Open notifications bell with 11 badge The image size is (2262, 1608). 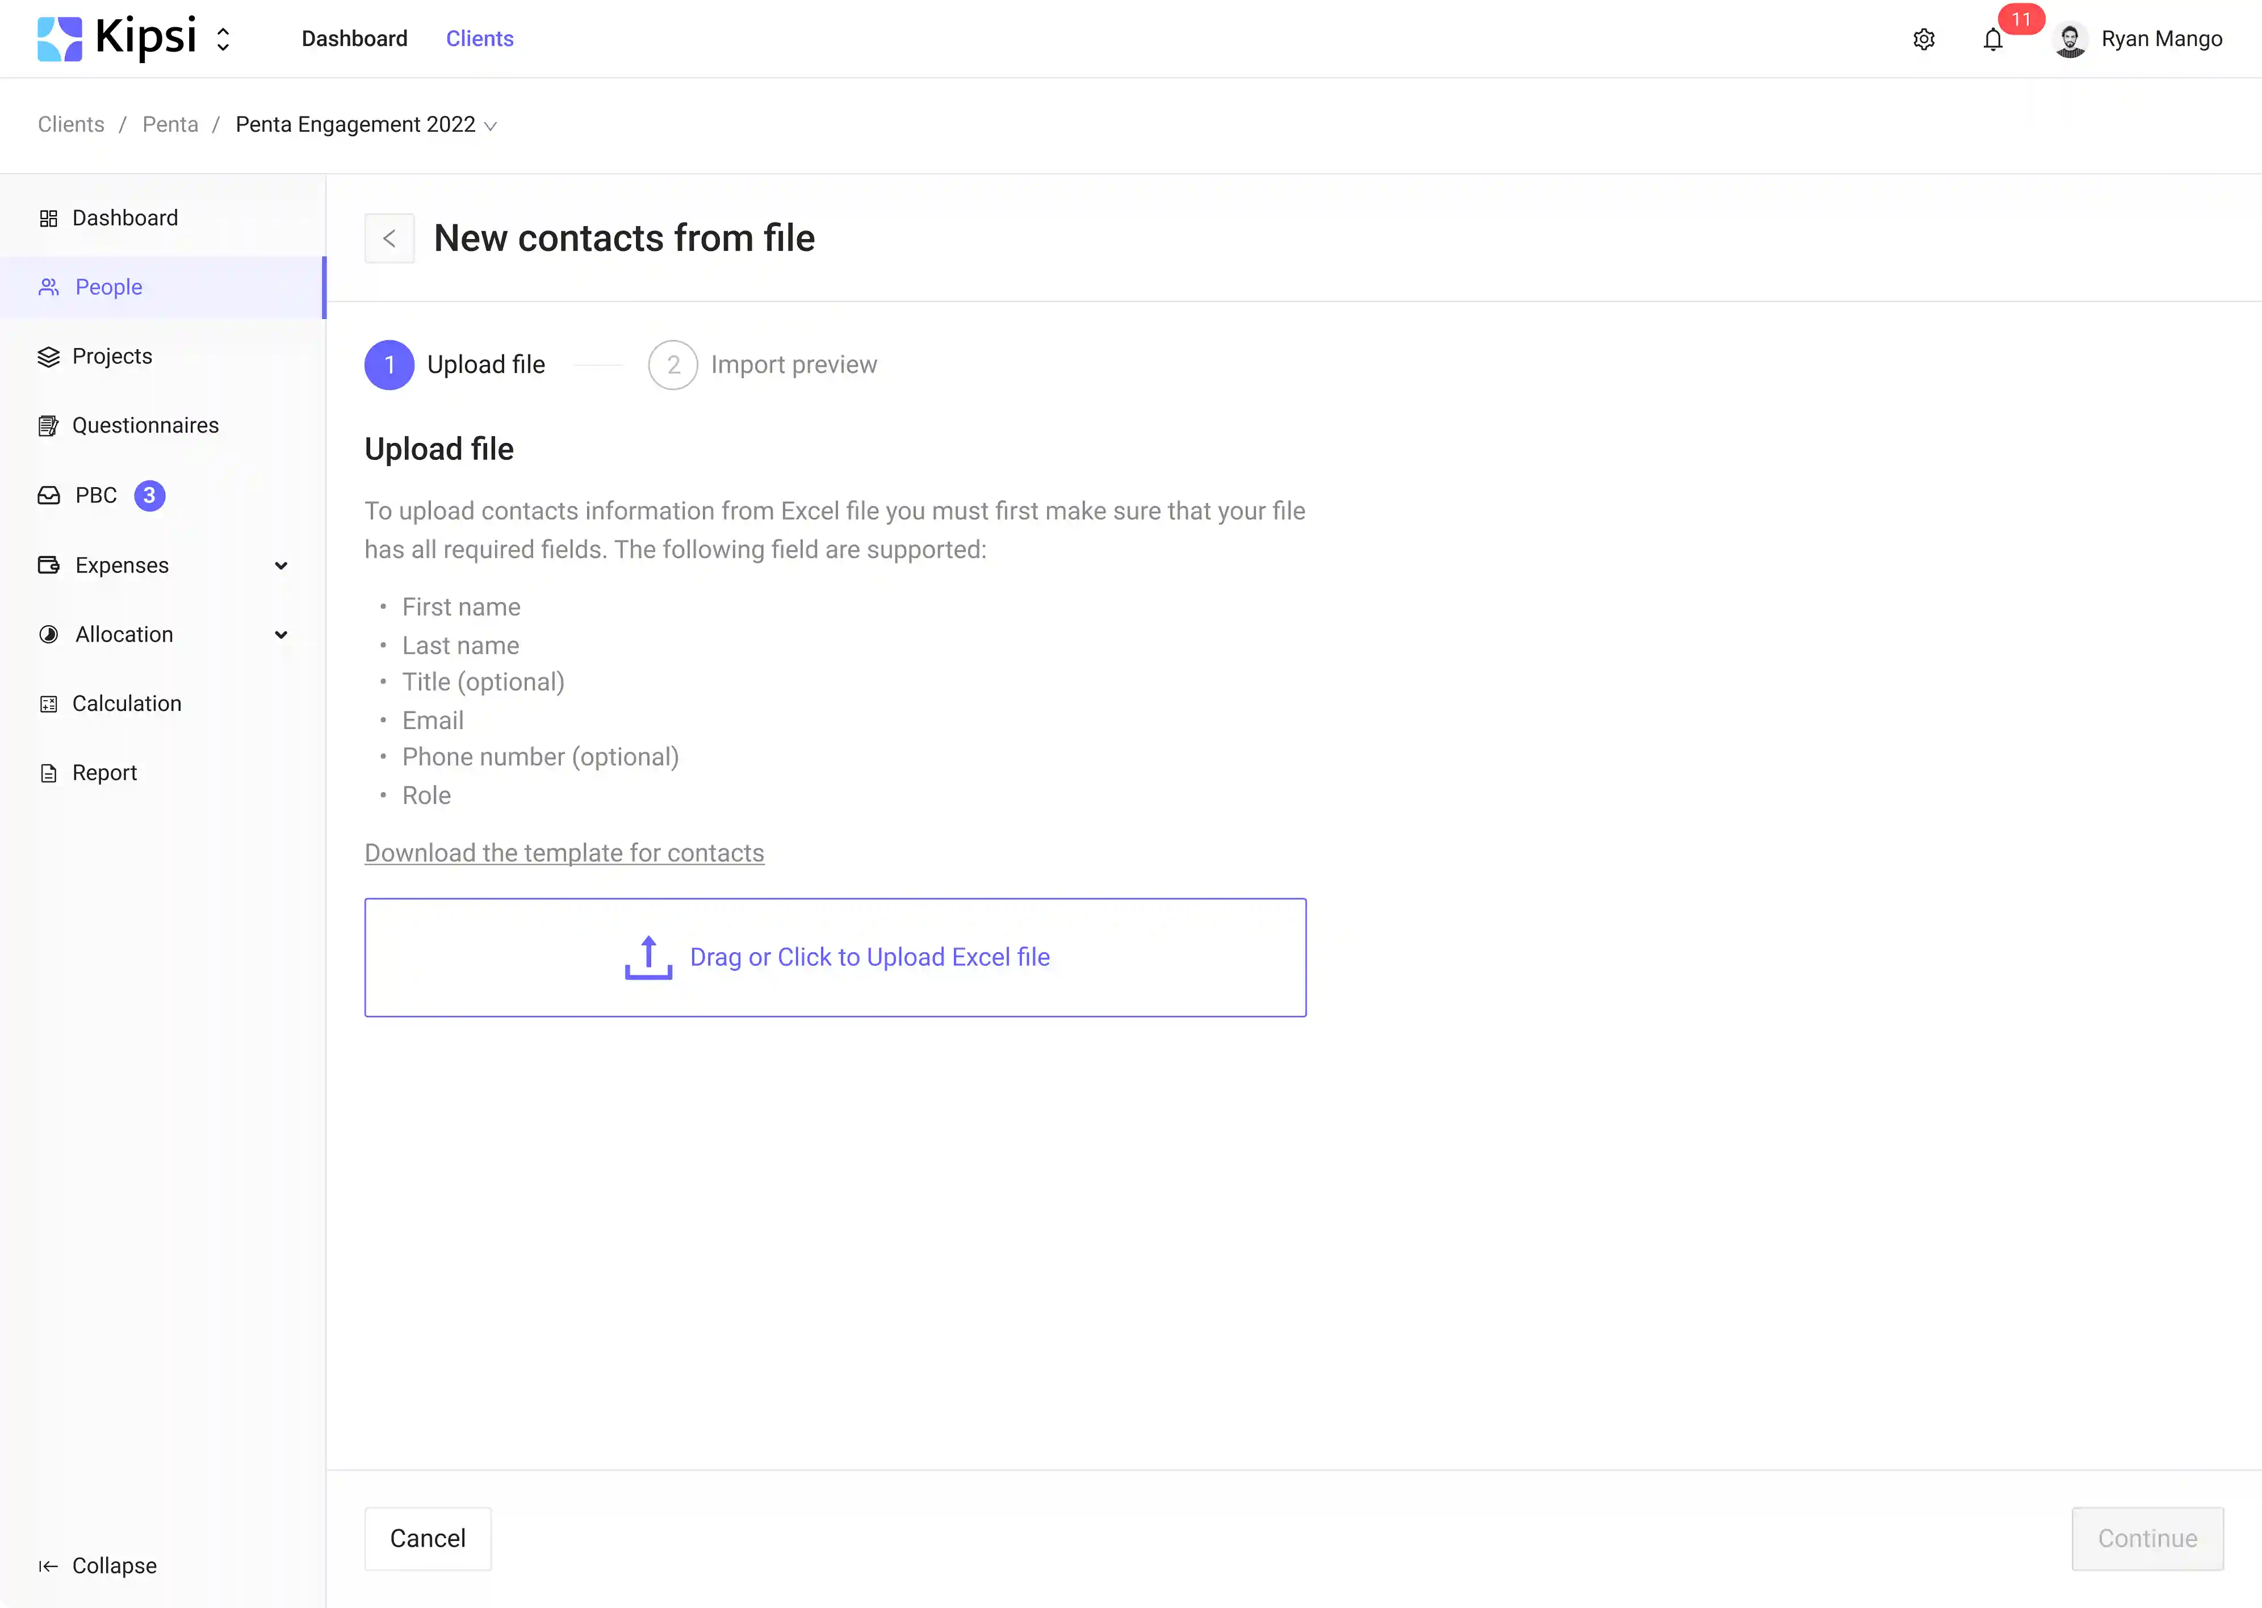coord(1993,40)
